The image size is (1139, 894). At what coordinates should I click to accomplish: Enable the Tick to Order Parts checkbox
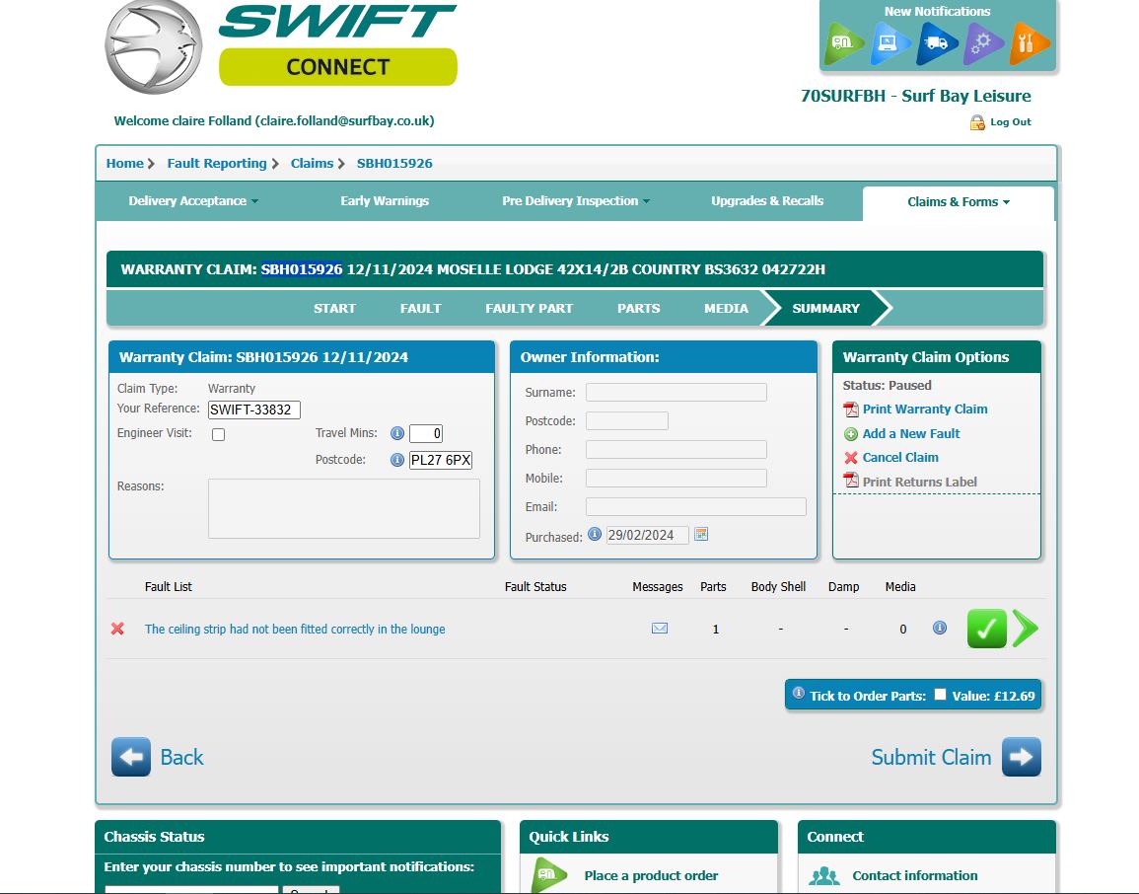pyautogui.click(x=940, y=694)
